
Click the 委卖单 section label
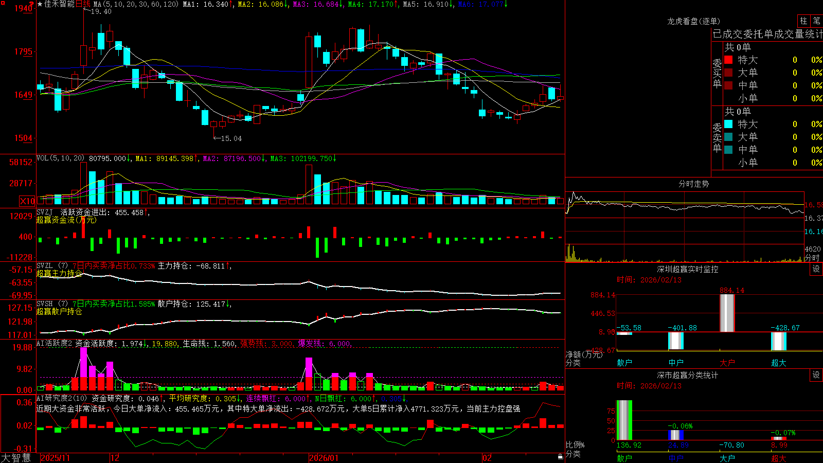(x=717, y=137)
